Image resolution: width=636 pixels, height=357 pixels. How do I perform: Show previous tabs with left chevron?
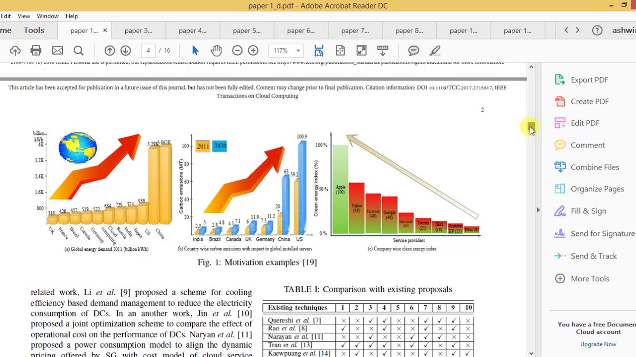point(566,30)
